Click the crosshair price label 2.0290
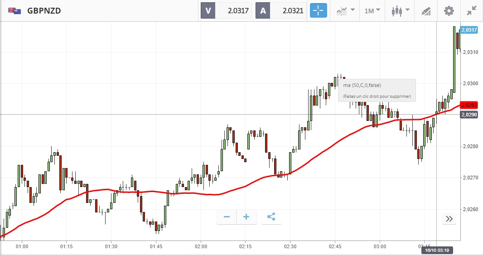Screen dimensions: 483x255 click(x=469, y=115)
